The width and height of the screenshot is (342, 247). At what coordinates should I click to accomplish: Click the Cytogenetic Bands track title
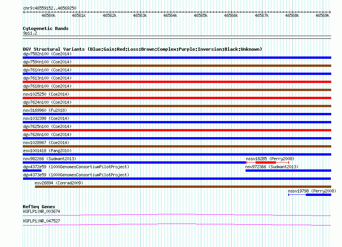46,28
